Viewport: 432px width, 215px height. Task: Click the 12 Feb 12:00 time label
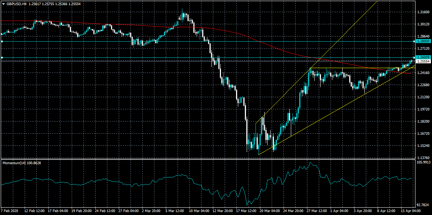click(34, 211)
